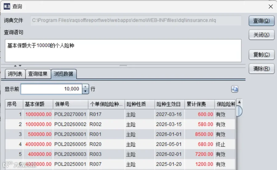The height and width of the screenshot is (170, 277).
Task: Click the R001 insurance type cell
Action: [x=106, y=134]
